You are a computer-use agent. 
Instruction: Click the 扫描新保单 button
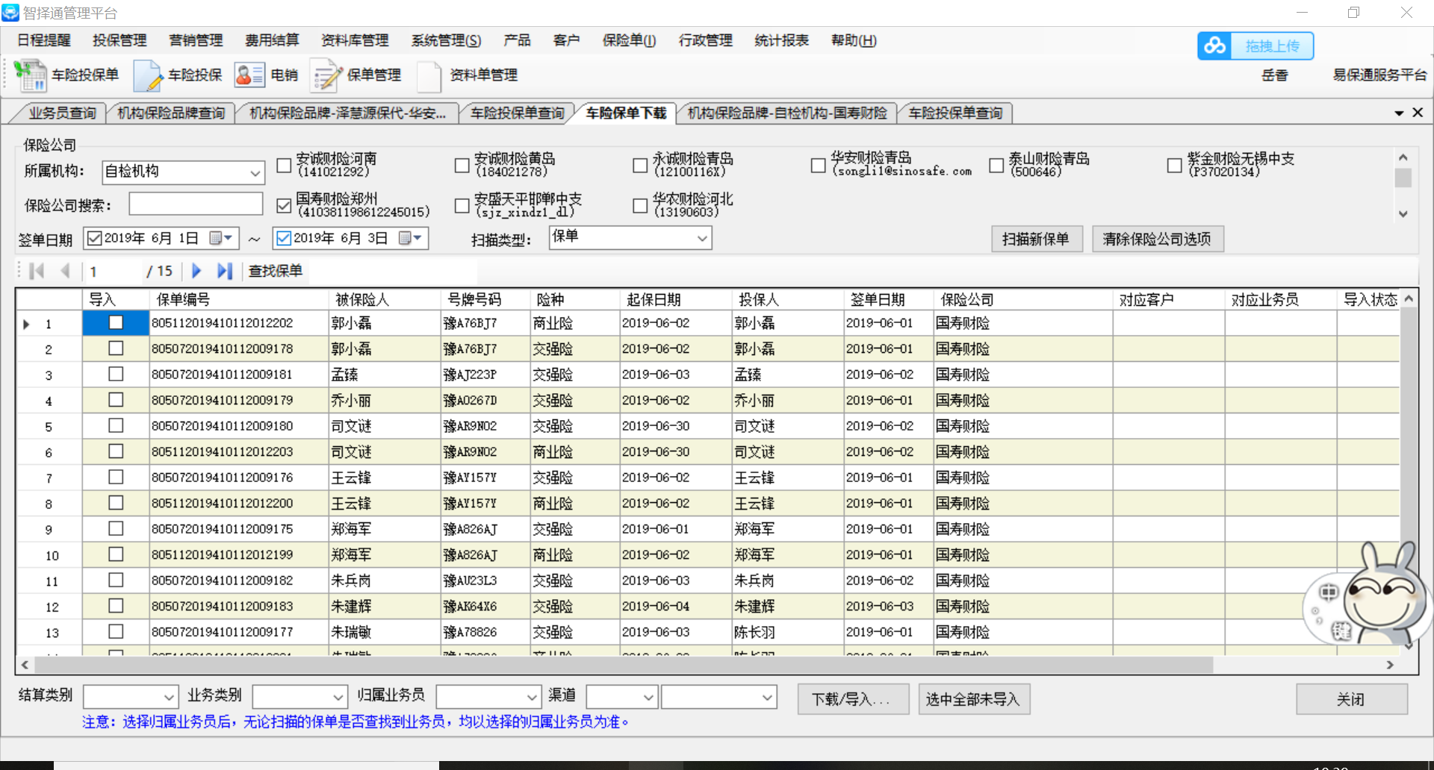click(x=1036, y=239)
